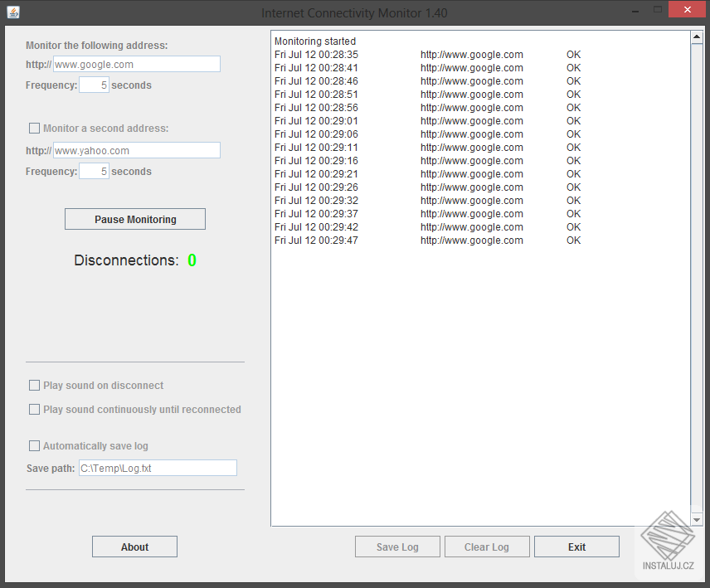Select the 'Monitoring started' log entry
The image size is (710, 588).
pyautogui.click(x=314, y=41)
